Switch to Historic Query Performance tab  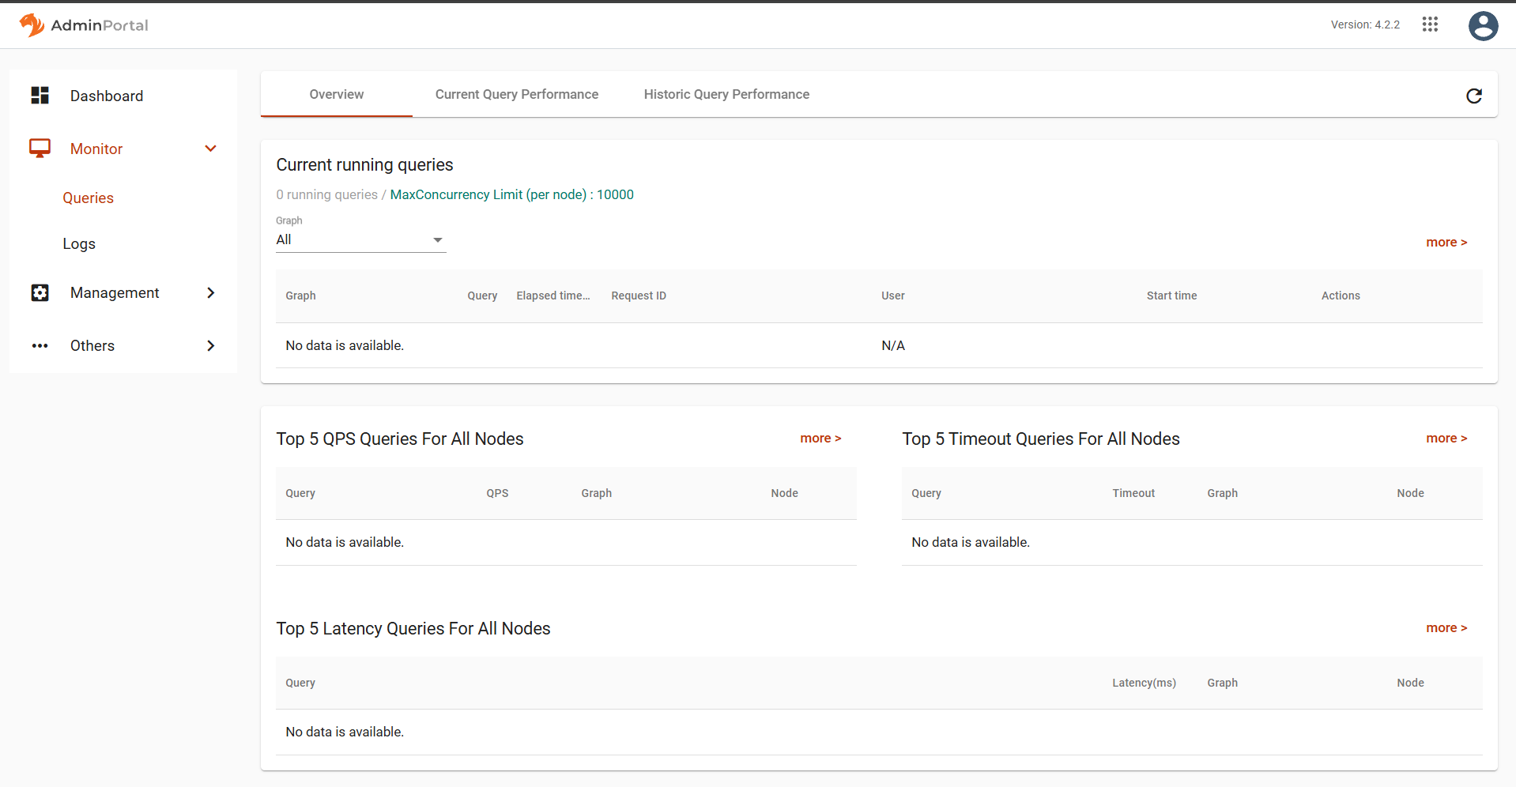[726, 94]
